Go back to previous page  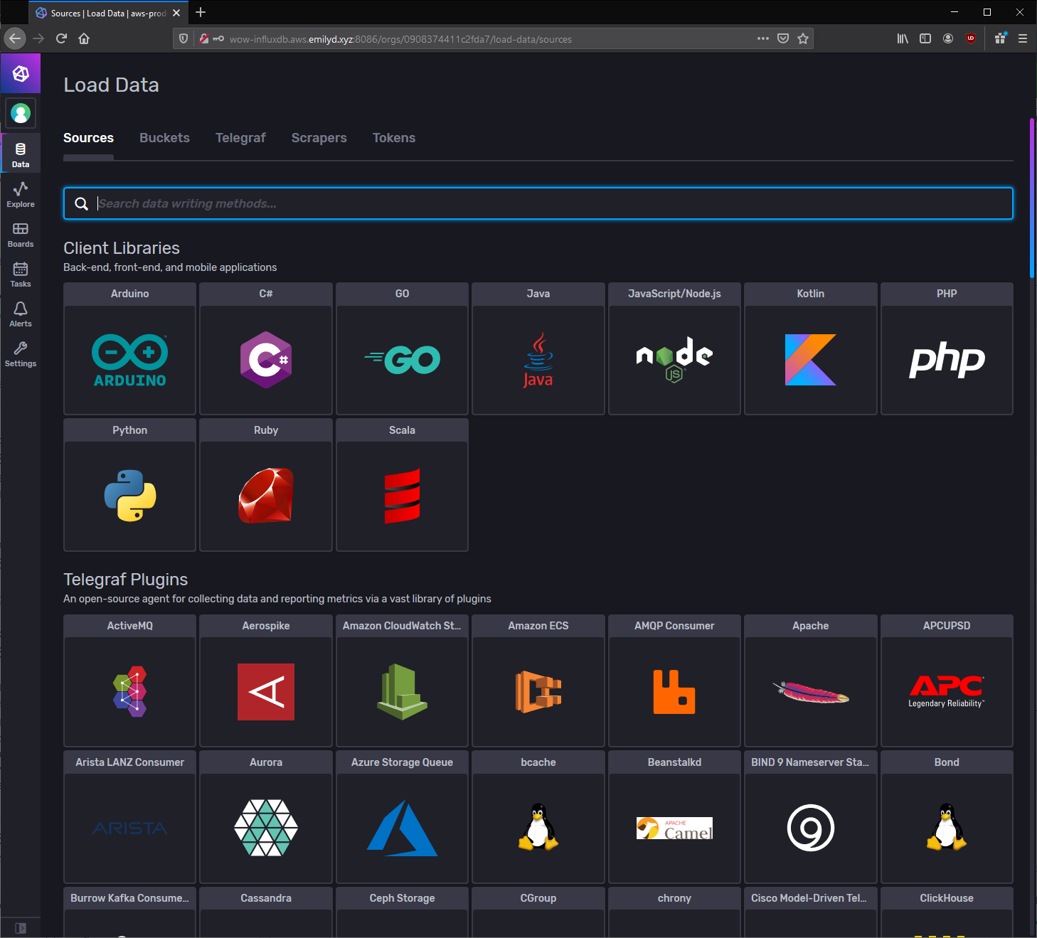tap(15, 38)
